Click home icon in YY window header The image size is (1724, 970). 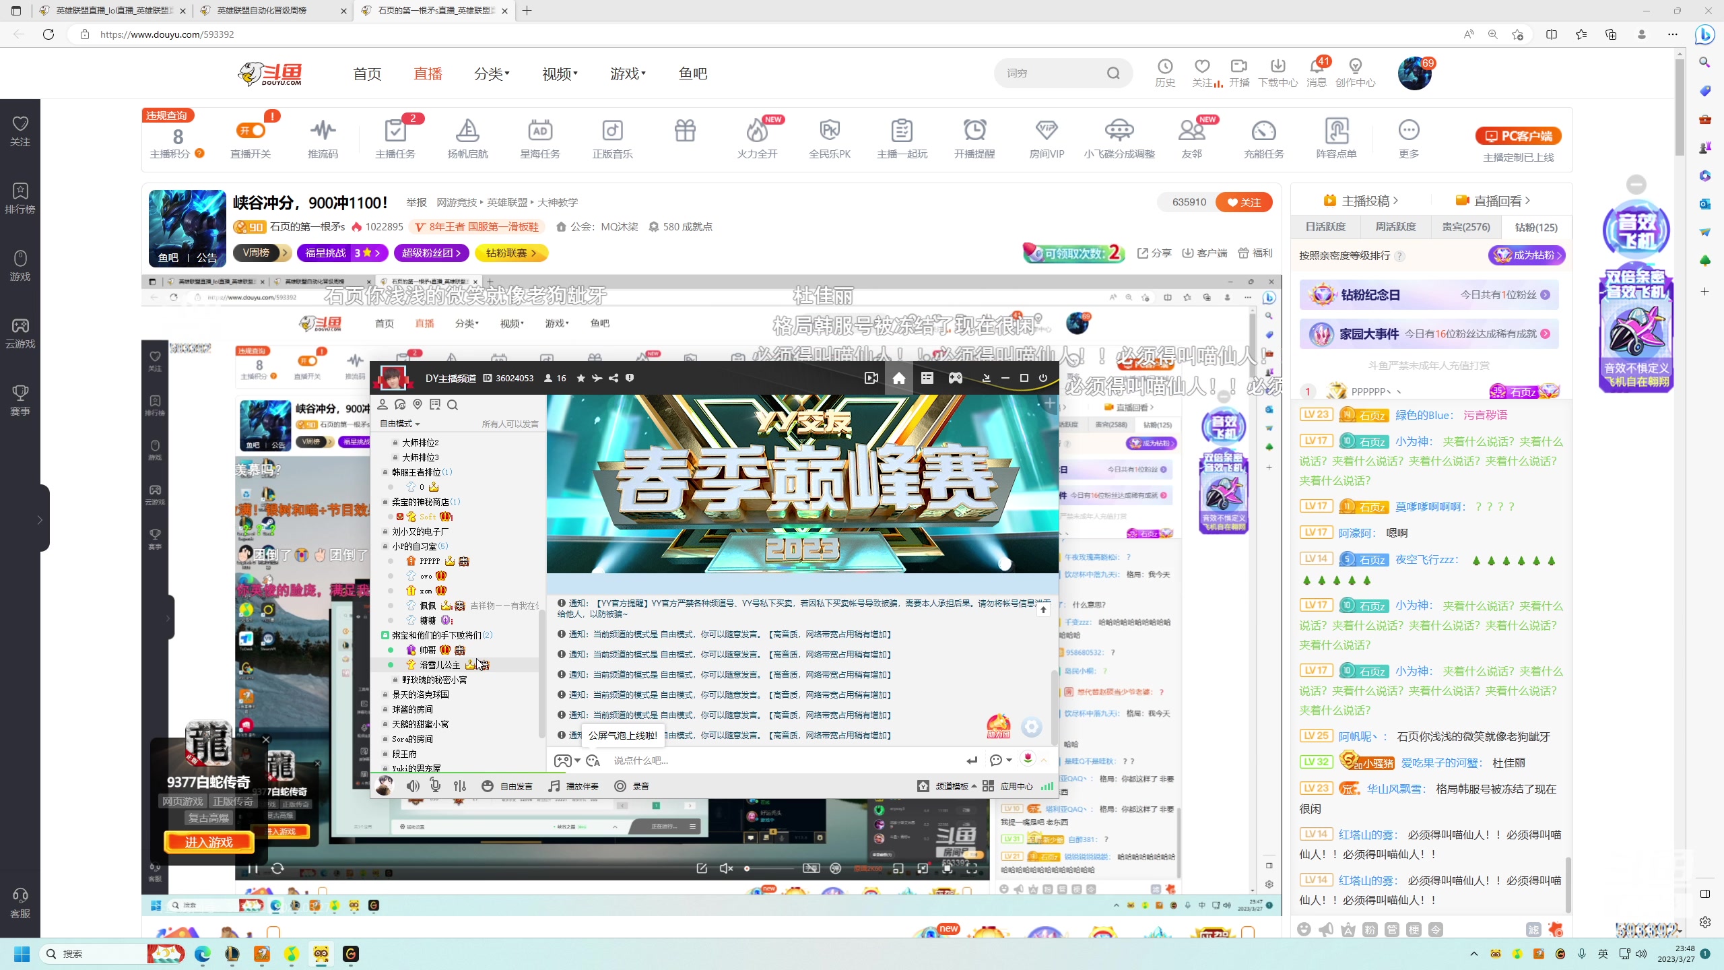899,378
